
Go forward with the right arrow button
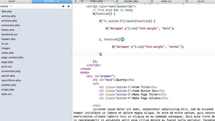[69, 6]
